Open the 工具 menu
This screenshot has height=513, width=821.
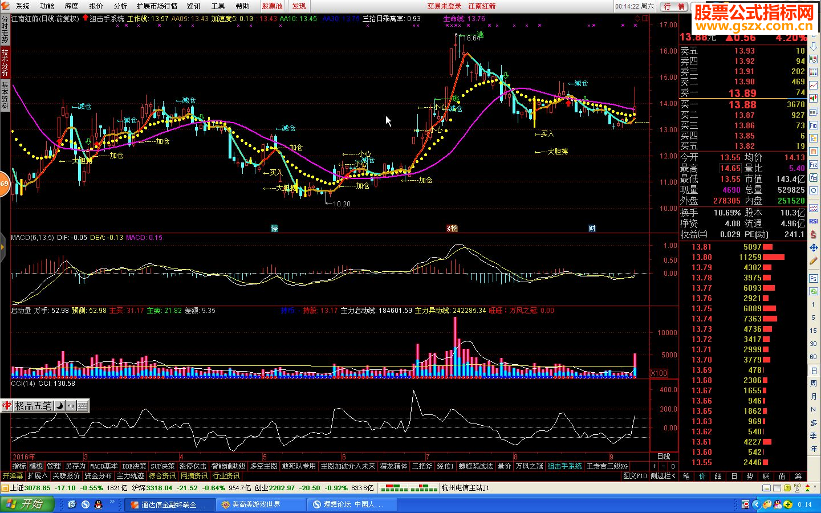tap(218, 6)
